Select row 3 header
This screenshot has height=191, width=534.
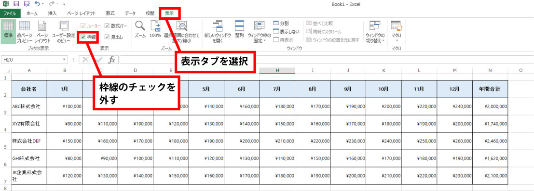[x=5, y=106]
